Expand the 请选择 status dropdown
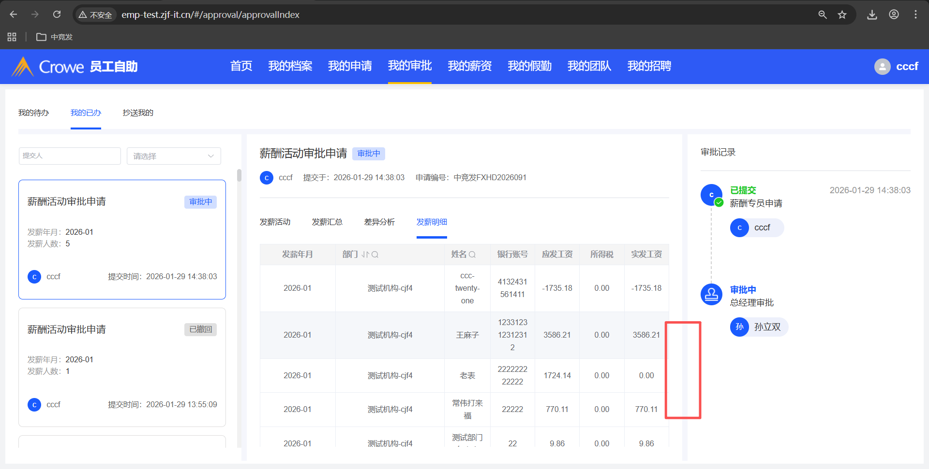This screenshot has height=469, width=929. click(x=174, y=156)
